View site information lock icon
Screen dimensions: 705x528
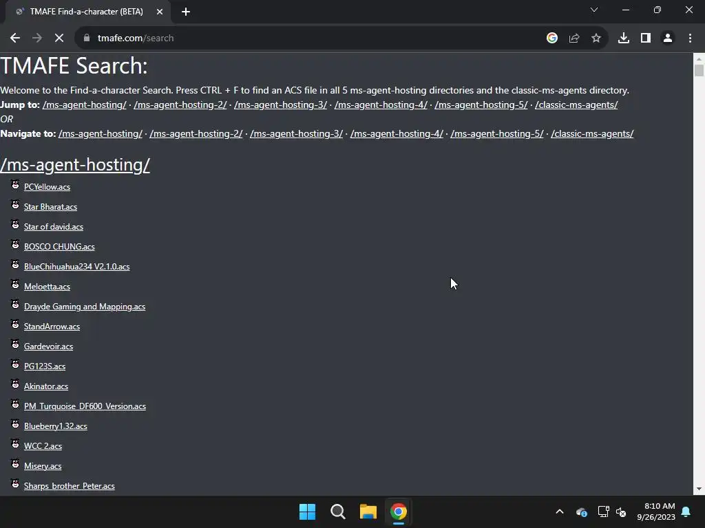86,38
